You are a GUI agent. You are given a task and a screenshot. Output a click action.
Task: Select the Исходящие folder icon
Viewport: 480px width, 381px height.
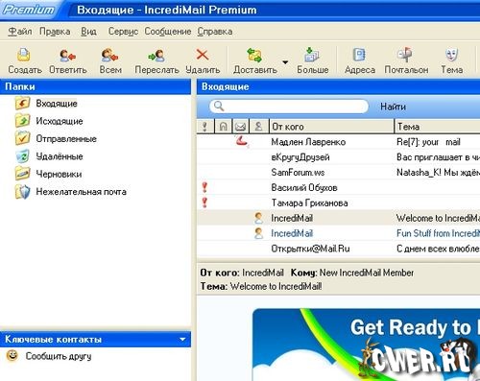(22, 121)
